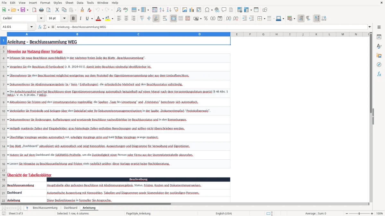Open Borders dropdown arrow

264,19
